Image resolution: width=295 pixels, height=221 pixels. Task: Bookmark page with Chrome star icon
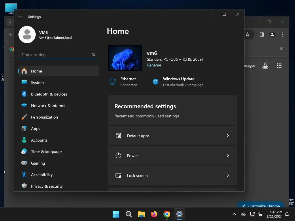(247, 35)
